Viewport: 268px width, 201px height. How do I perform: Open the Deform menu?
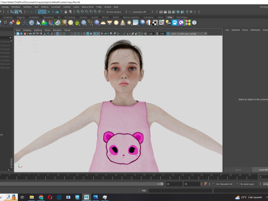[x=45, y=7]
